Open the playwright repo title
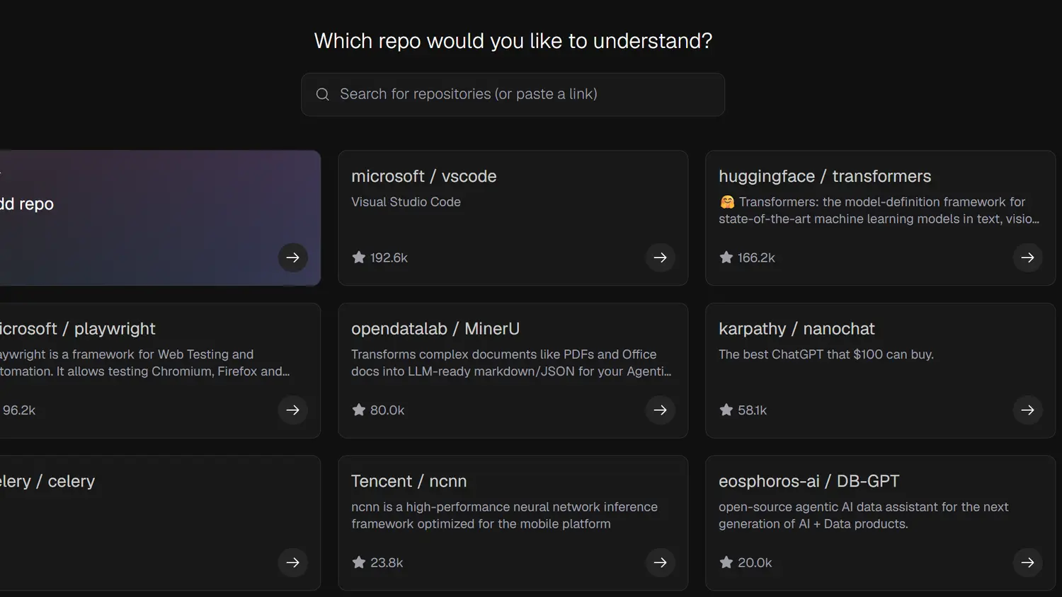1062x597 pixels. tap(77, 329)
